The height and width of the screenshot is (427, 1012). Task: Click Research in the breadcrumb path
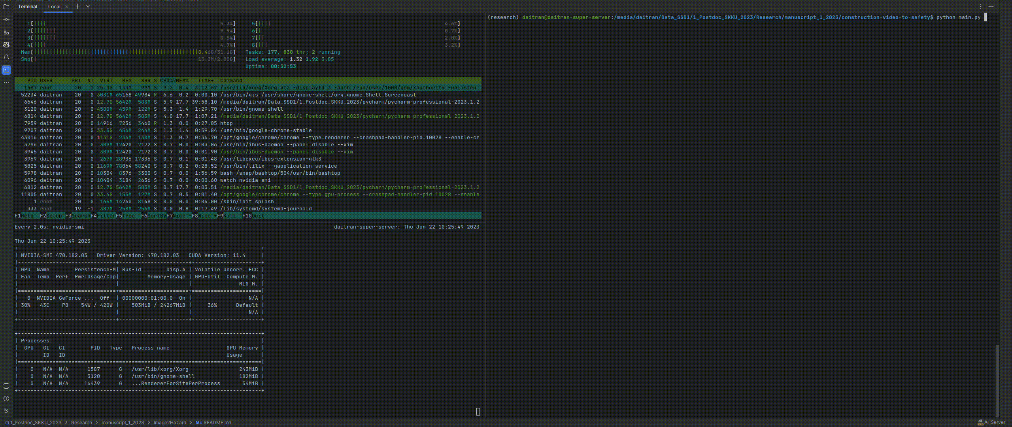pos(81,423)
